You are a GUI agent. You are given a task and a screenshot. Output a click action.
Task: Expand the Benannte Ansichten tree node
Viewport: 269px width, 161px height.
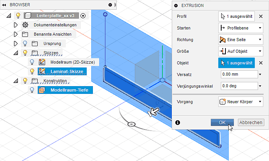(x=16, y=34)
